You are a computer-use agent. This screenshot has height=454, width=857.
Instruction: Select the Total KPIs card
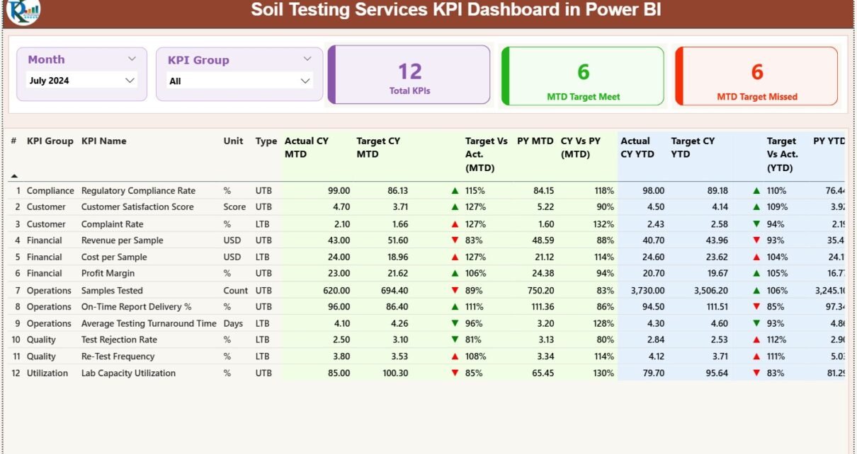pyautogui.click(x=409, y=75)
